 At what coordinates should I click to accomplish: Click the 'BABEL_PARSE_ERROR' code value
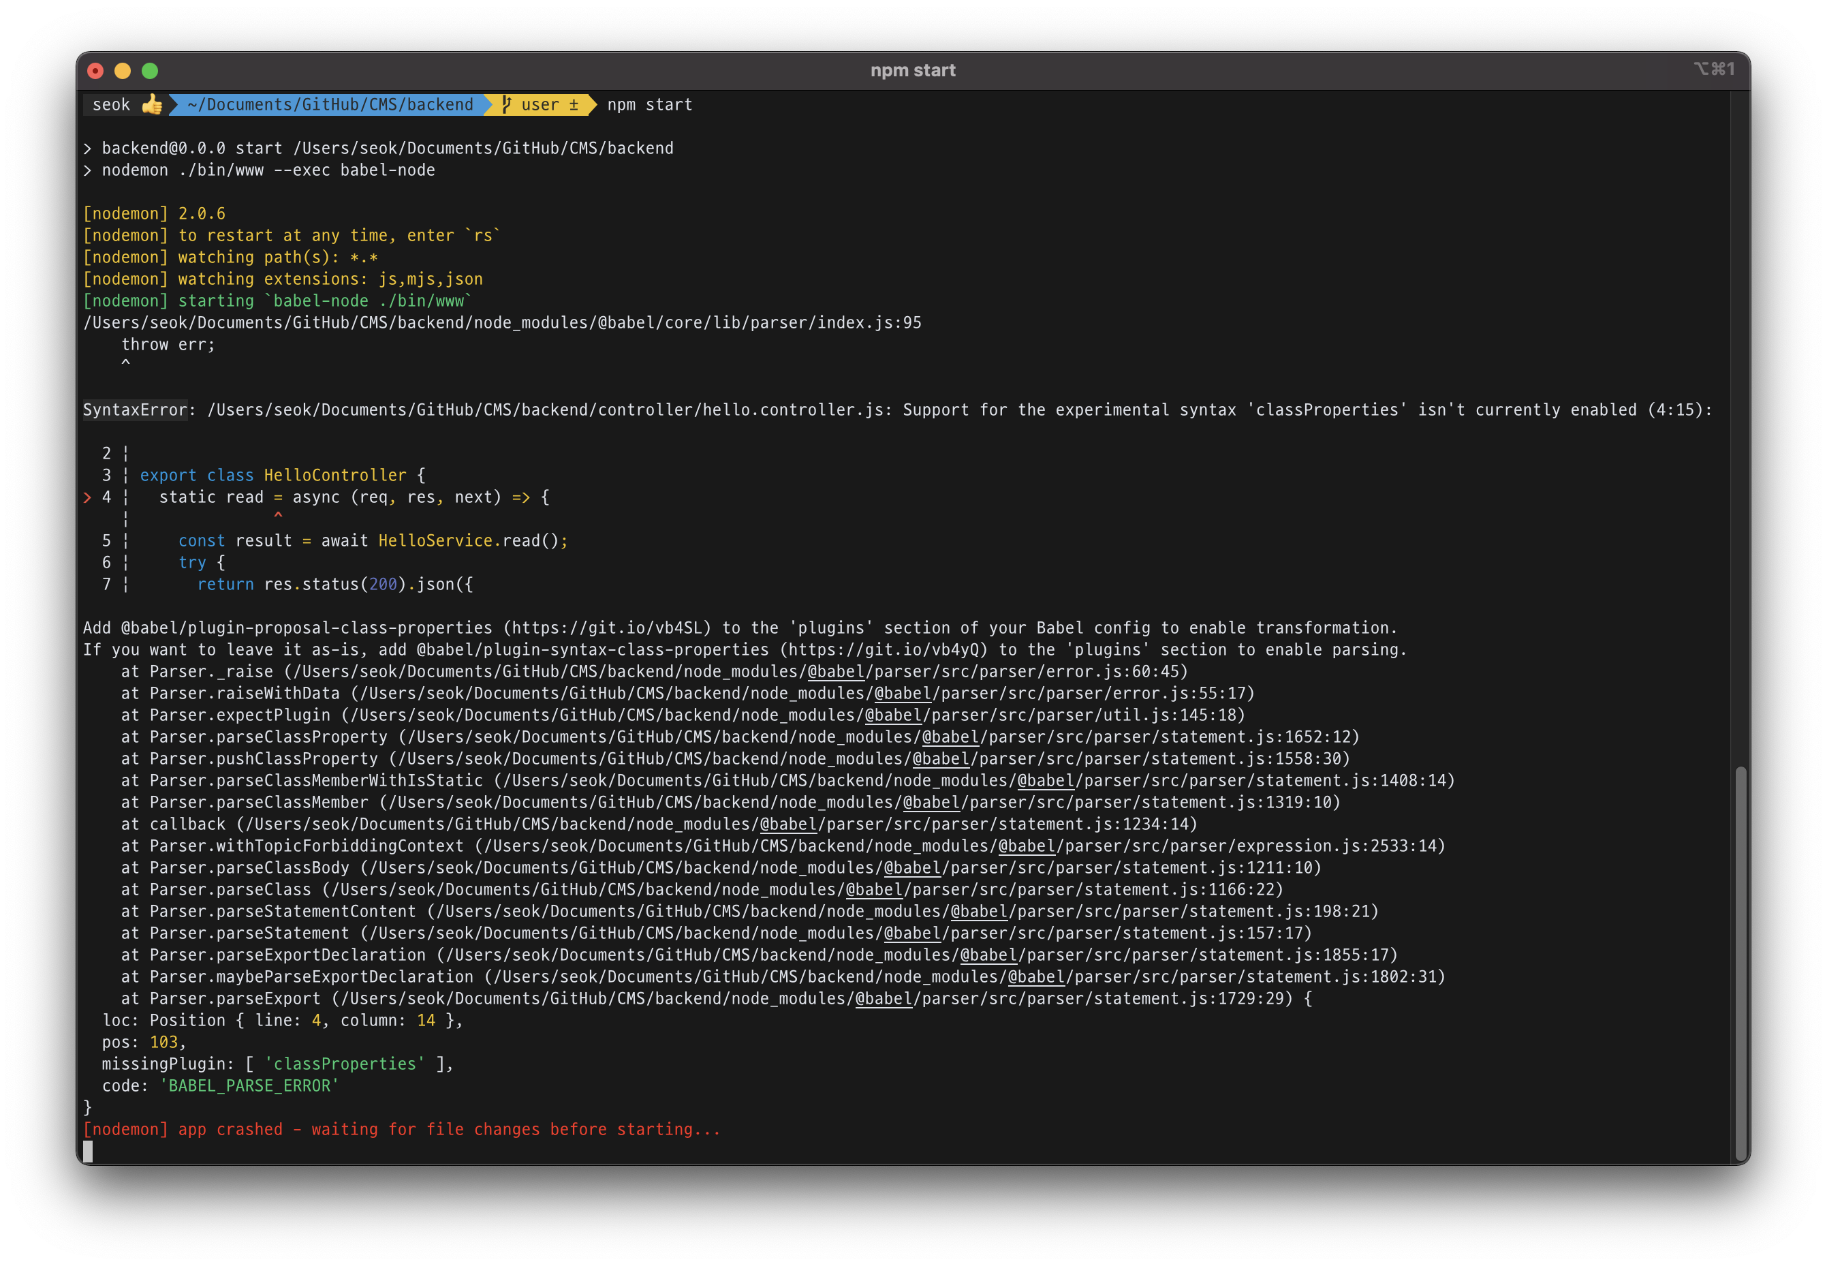coord(249,1085)
